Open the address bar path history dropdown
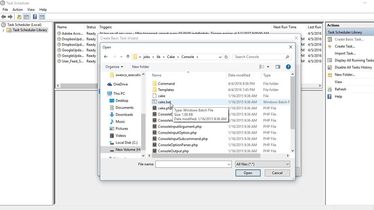The height and width of the screenshot is (210, 374). tap(220, 57)
